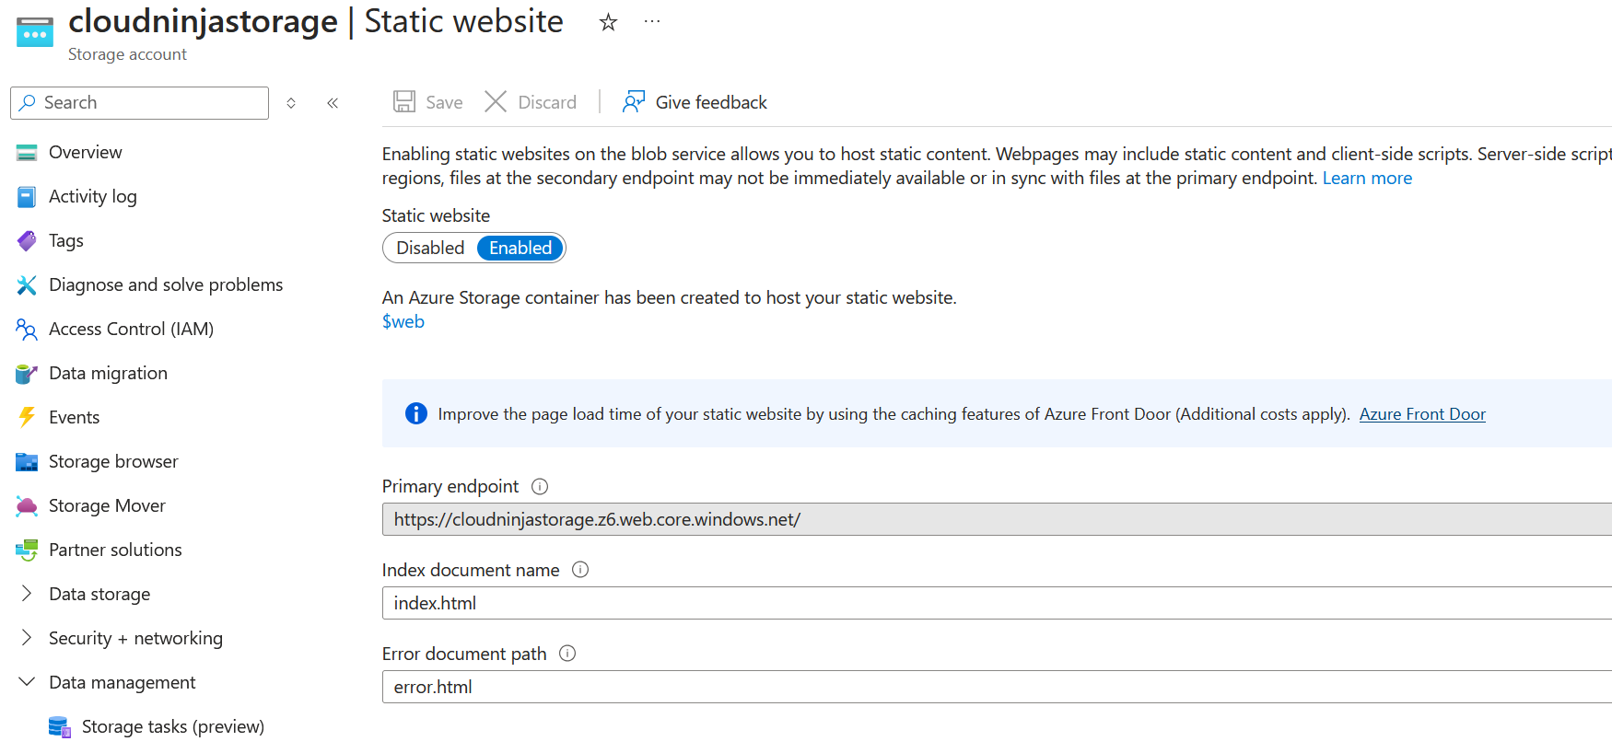Click the search magnifier icon
Image resolution: width=1612 pixels, height=753 pixels.
(x=28, y=102)
